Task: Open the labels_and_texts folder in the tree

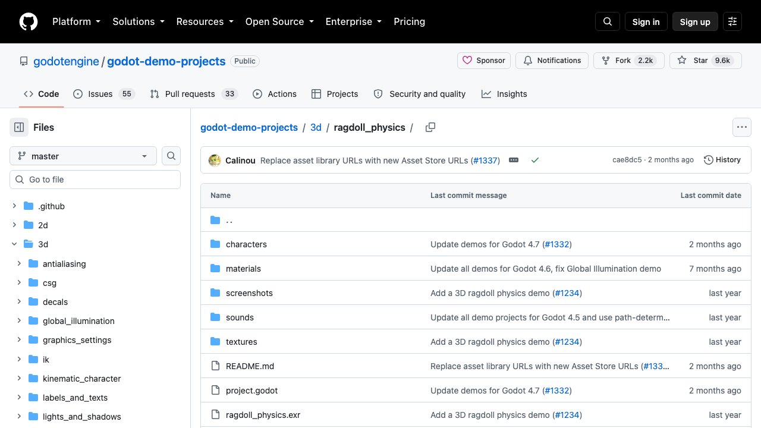Action: [75, 398]
